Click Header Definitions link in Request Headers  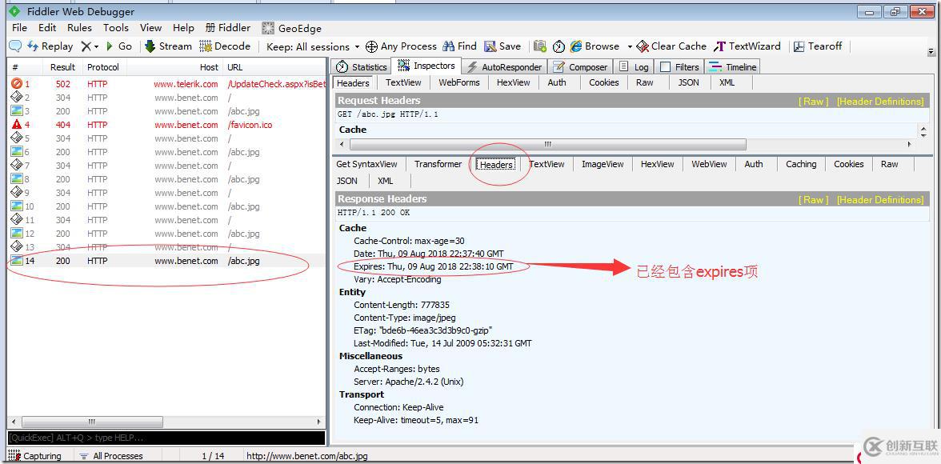pos(880,102)
